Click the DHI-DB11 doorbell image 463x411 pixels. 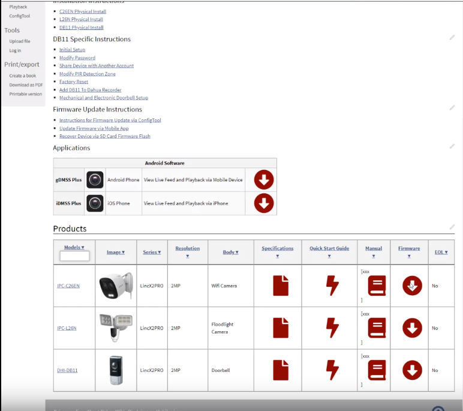[x=116, y=370]
